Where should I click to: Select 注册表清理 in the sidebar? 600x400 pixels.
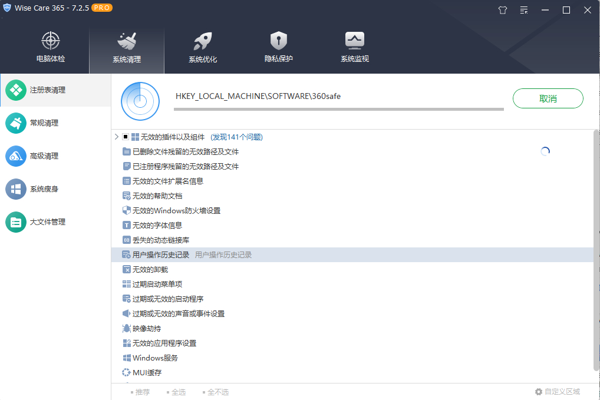pos(56,90)
